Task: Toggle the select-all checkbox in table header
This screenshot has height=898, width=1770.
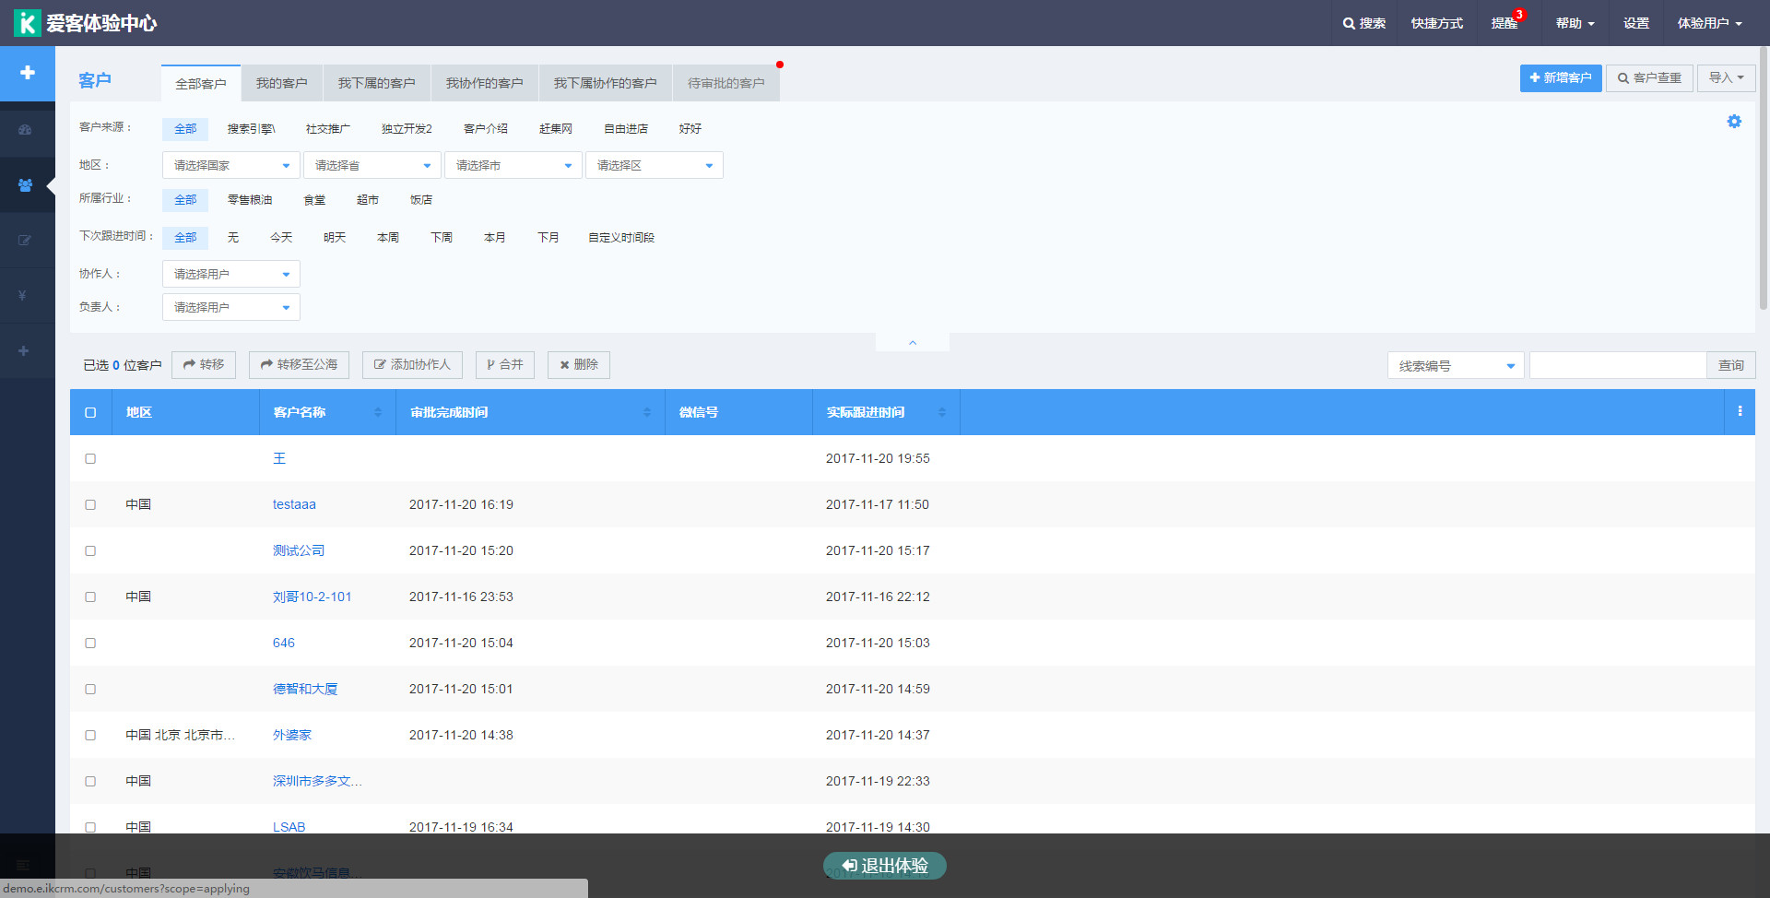Action: click(x=90, y=412)
